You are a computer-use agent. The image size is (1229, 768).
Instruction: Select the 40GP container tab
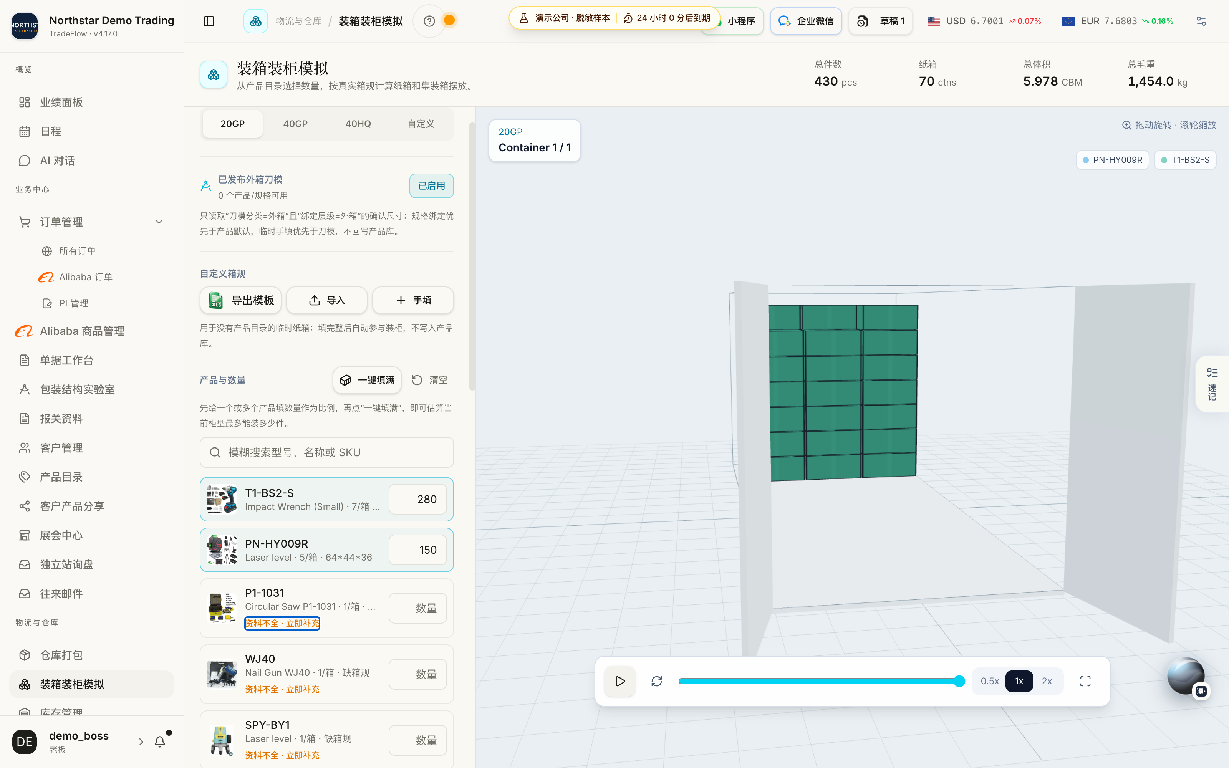(x=295, y=124)
